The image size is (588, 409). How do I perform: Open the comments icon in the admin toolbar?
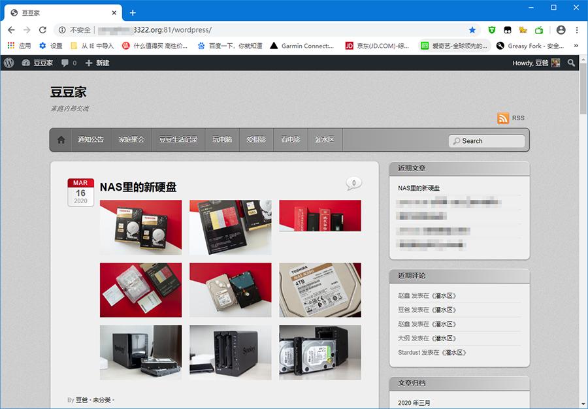tap(65, 63)
